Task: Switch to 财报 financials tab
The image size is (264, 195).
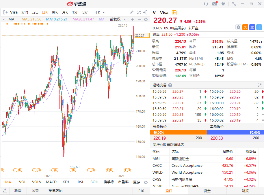Action: point(245,191)
